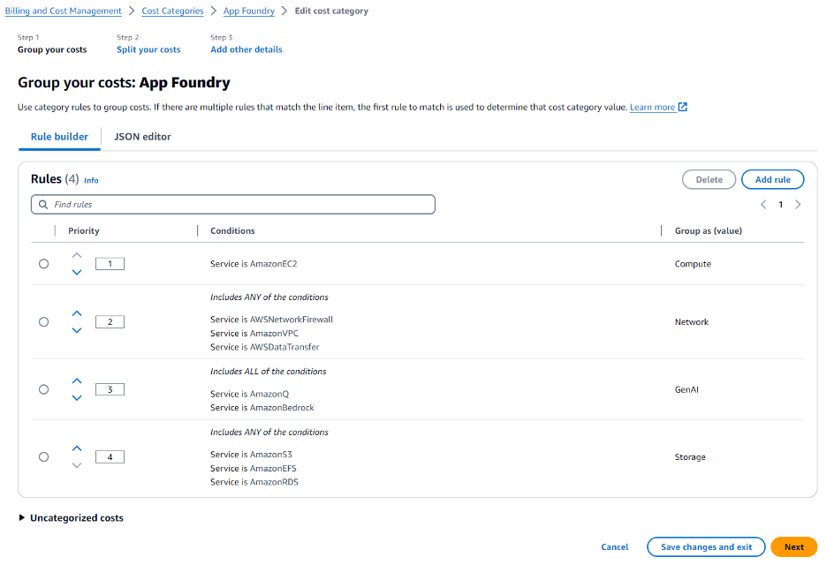Select the Network rule radio button
827x565 pixels.
coord(43,321)
